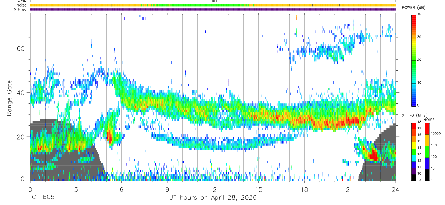Image resolution: width=445 pixels, height=205 pixels.
Task: Pick the yellow segment of TX FRQ color bar
Action: [x=413, y=145]
